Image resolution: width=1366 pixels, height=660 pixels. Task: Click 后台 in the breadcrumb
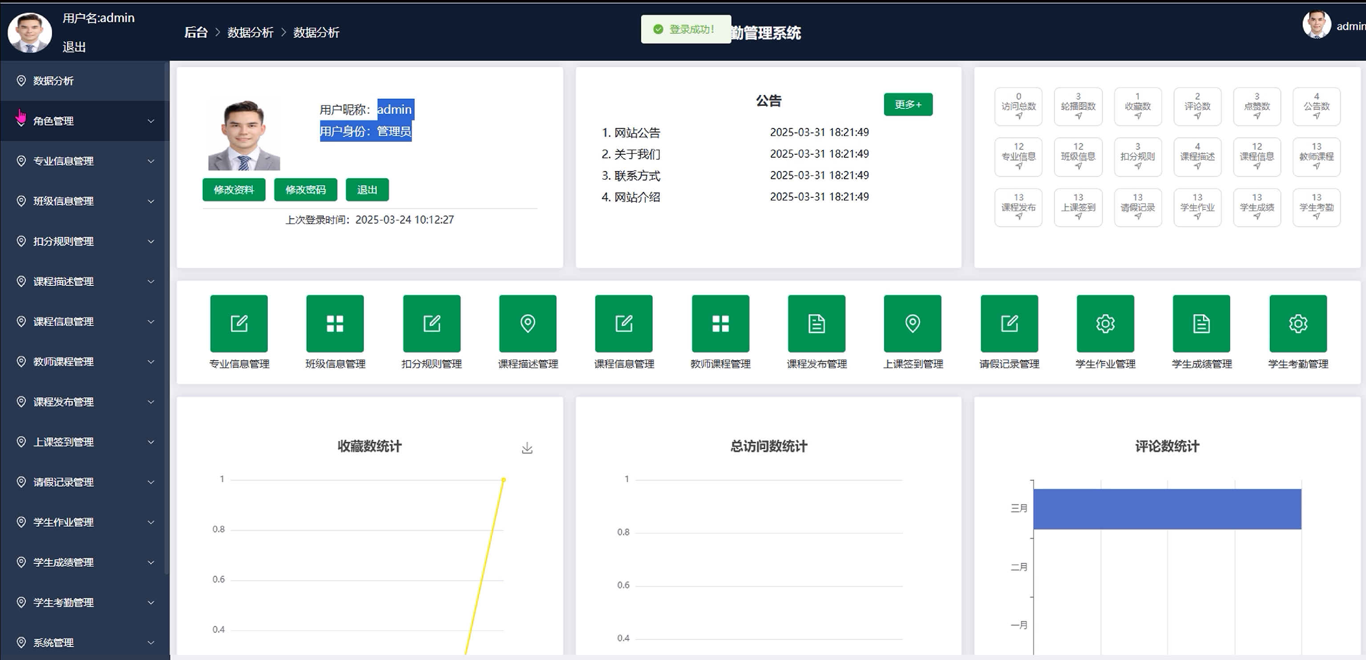[x=195, y=32]
